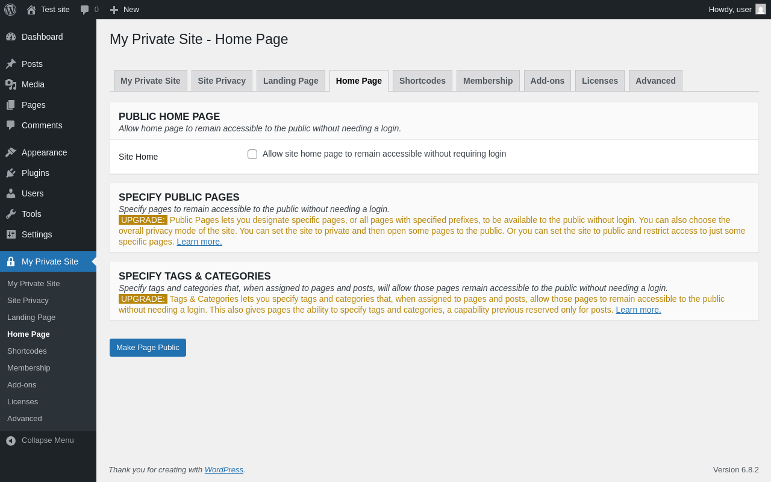Click the plus icon for New content
771x482 pixels.
click(114, 10)
